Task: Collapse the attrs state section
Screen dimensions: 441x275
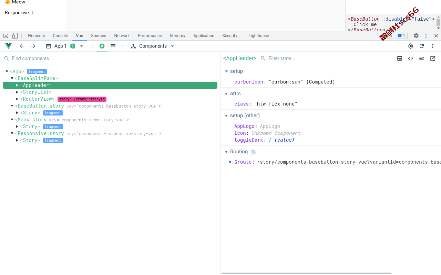Action: point(226,93)
